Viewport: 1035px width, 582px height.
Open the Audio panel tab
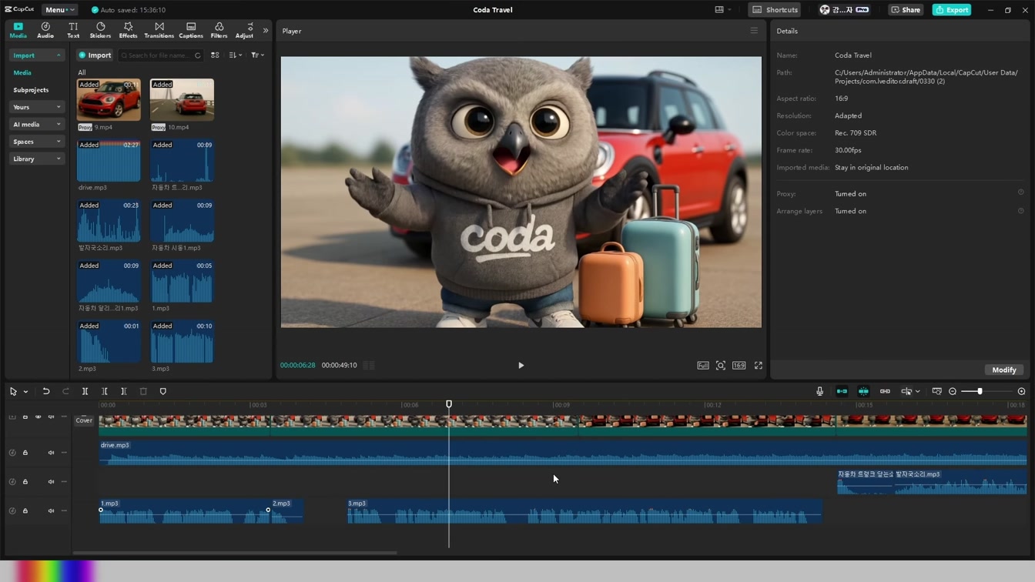tap(45, 30)
